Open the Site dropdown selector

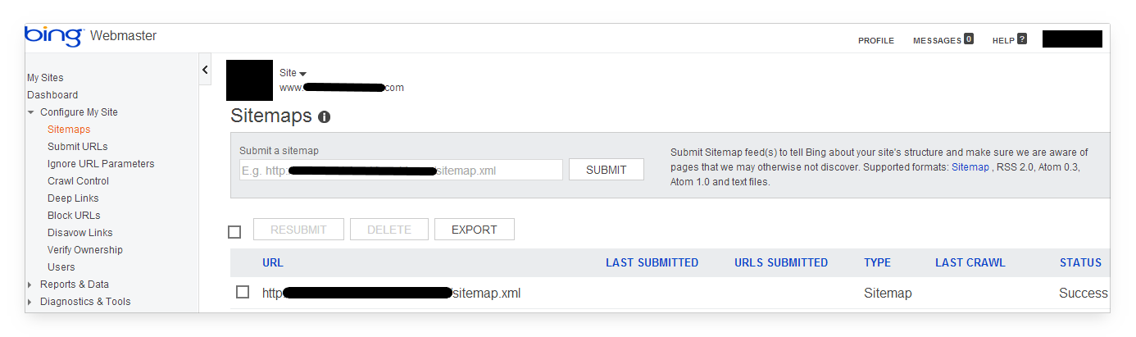(293, 73)
